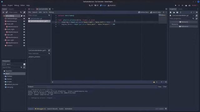Screen dimensions: 200x112
Task: Go to previous object in Inspector history
Action: coord(191,12)
